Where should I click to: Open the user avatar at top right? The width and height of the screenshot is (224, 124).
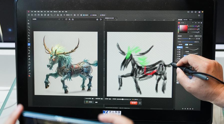[199, 12]
